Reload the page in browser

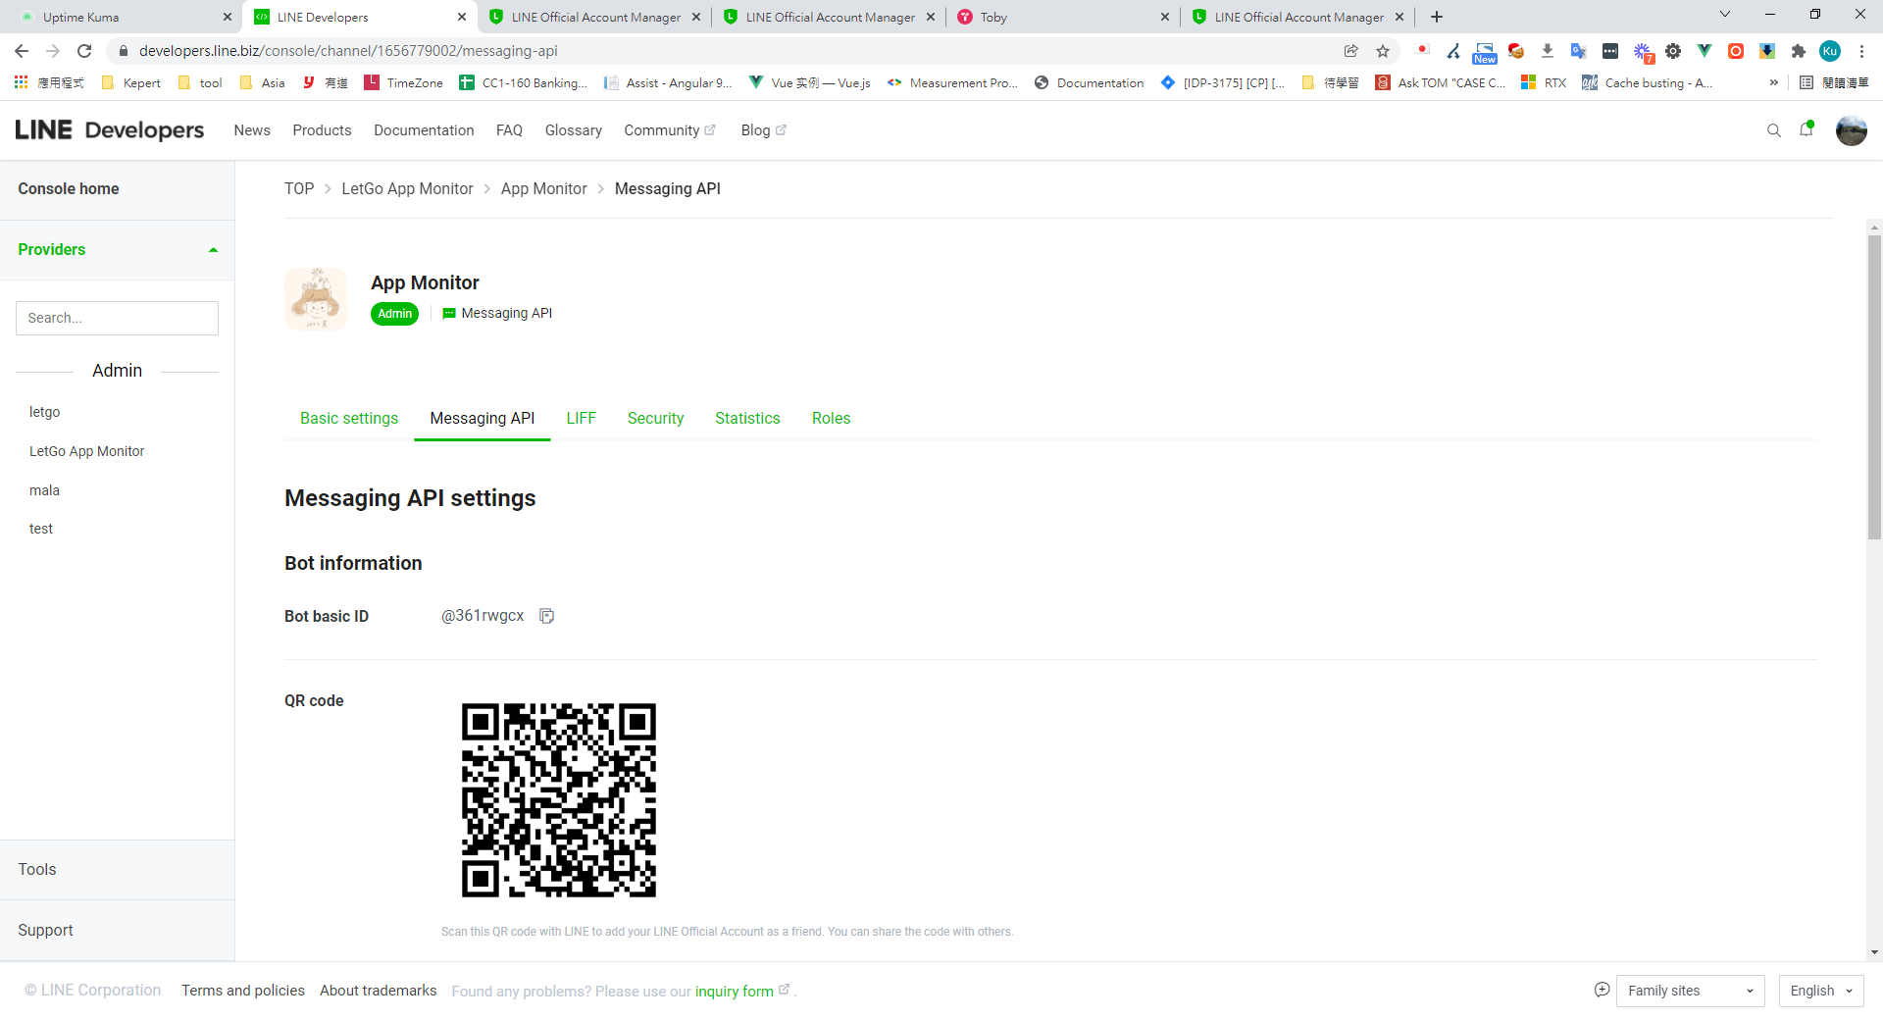click(84, 51)
